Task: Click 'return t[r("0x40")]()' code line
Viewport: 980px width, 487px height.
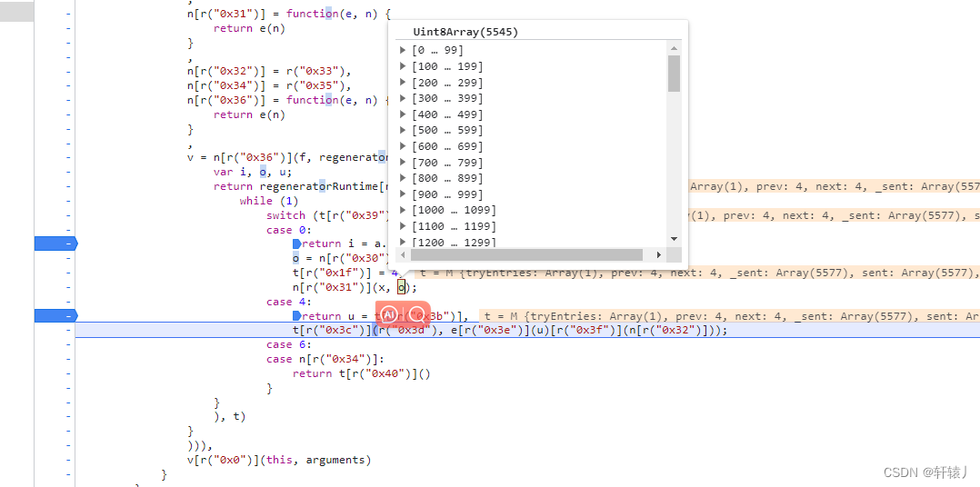Action: click(361, 373)
